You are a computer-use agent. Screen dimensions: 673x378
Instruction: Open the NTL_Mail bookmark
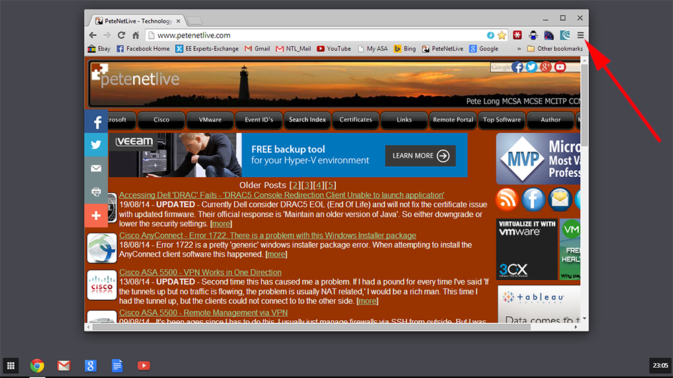(293, 49)
